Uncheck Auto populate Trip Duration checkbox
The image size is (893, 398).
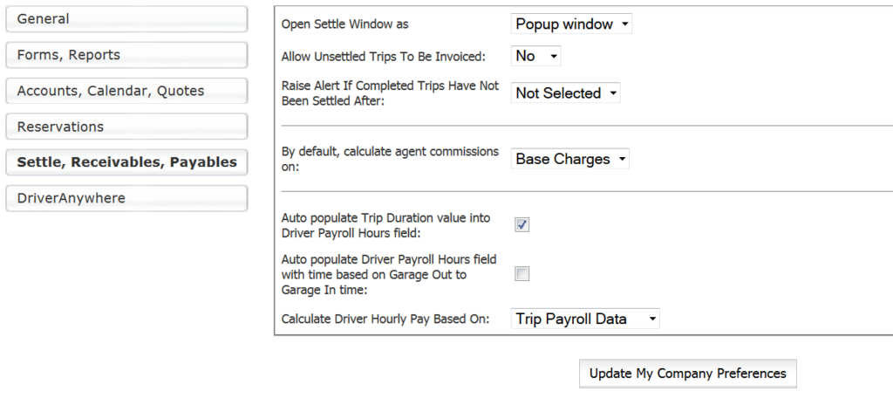click(522, 225)
